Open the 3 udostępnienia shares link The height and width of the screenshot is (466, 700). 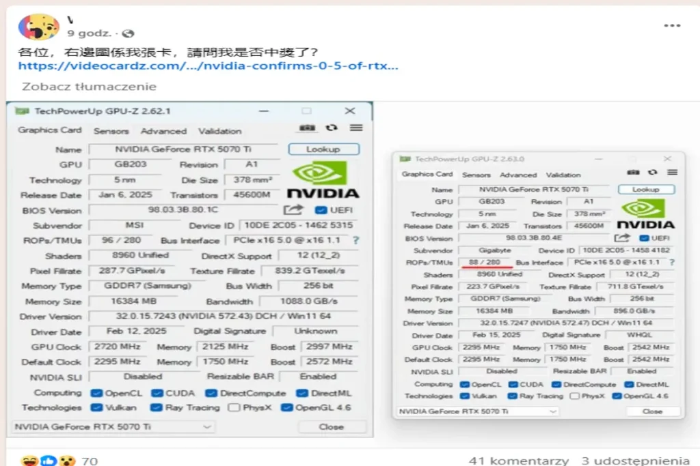[635, 461]
